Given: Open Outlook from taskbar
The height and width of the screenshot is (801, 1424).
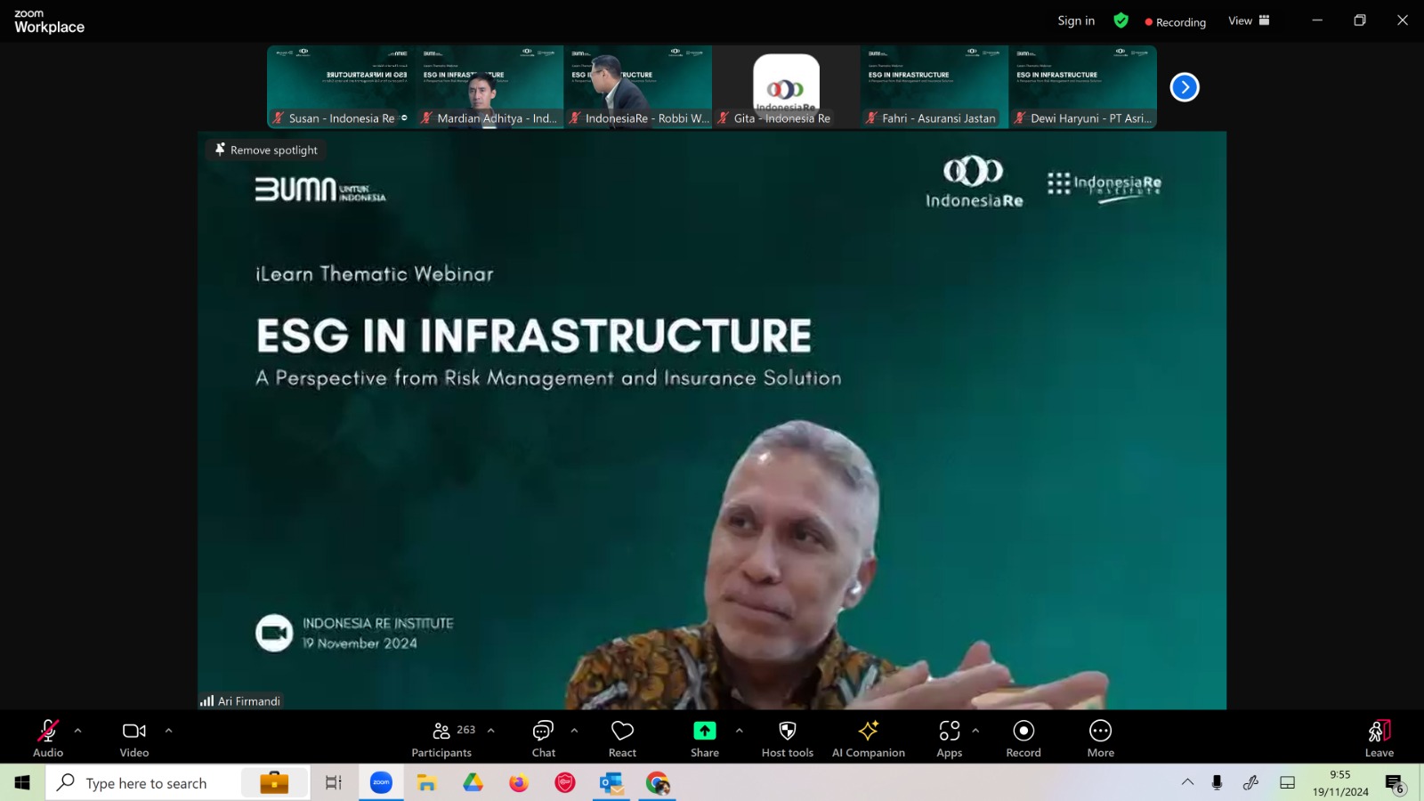Looking at the screenshot, I should 611,782.
